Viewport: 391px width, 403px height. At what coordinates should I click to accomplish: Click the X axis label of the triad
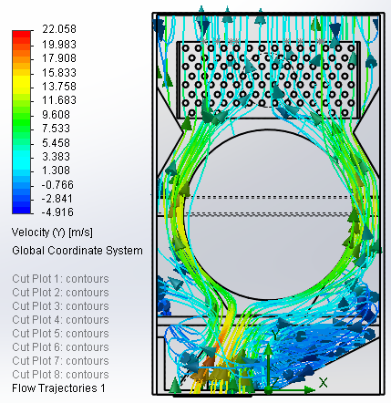tap(323, 382)
